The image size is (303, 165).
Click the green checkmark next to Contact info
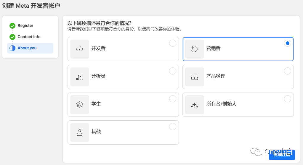coord(12,37)
